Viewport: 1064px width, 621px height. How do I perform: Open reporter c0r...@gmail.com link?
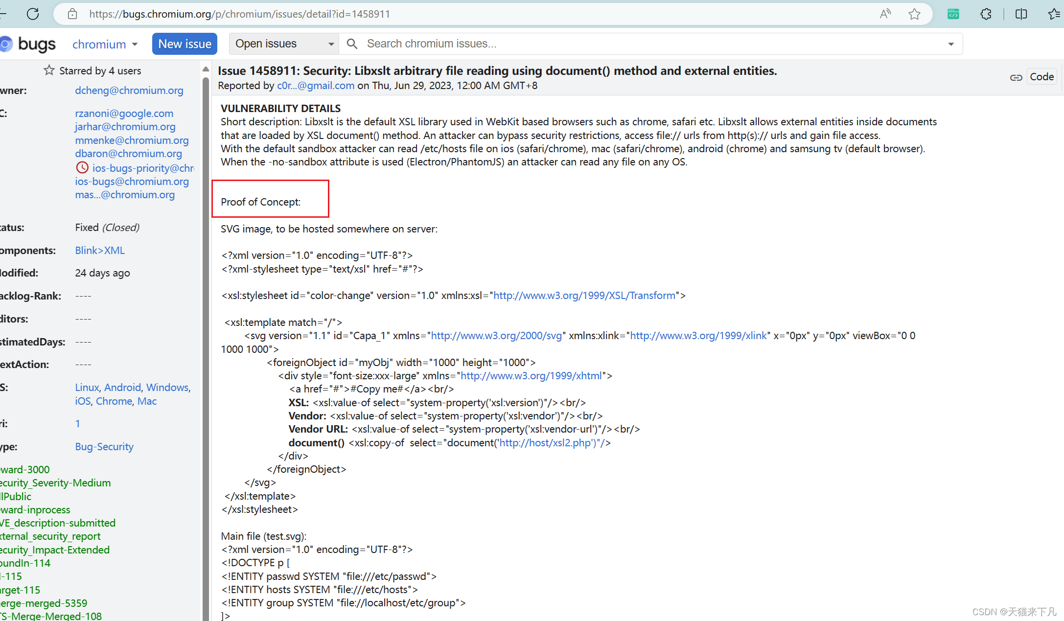pos(316,85)
